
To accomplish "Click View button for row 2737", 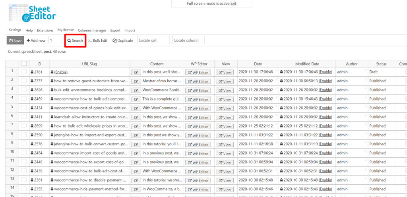I will (225, 81).
